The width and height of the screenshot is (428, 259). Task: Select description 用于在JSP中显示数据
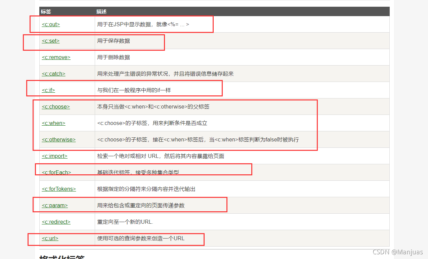[x=143, y=25]
